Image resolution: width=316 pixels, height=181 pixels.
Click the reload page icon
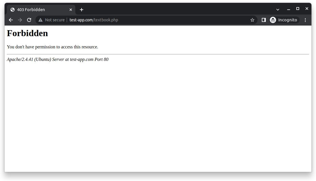click(29, 20)
